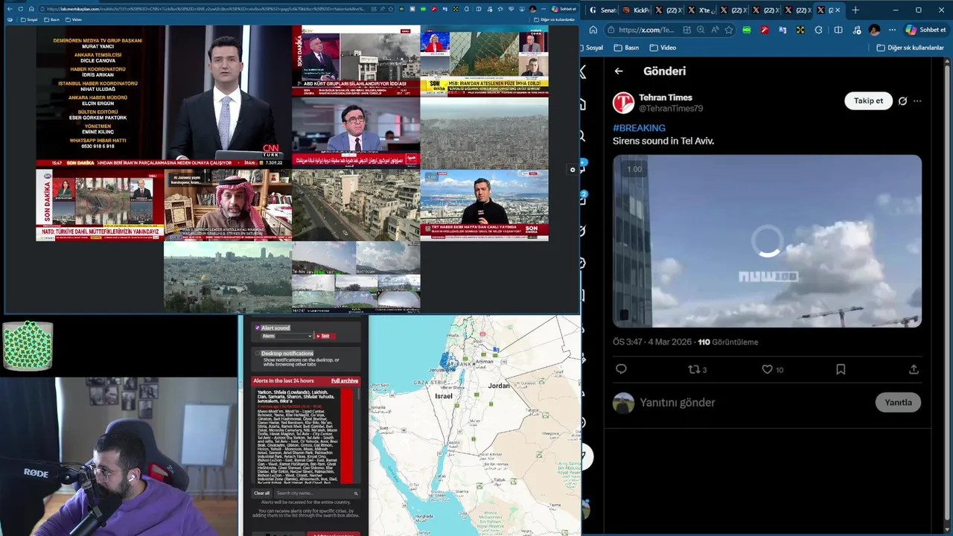Click the Clear all button
This screenshot has height=536, width=953.
point(262,494)
